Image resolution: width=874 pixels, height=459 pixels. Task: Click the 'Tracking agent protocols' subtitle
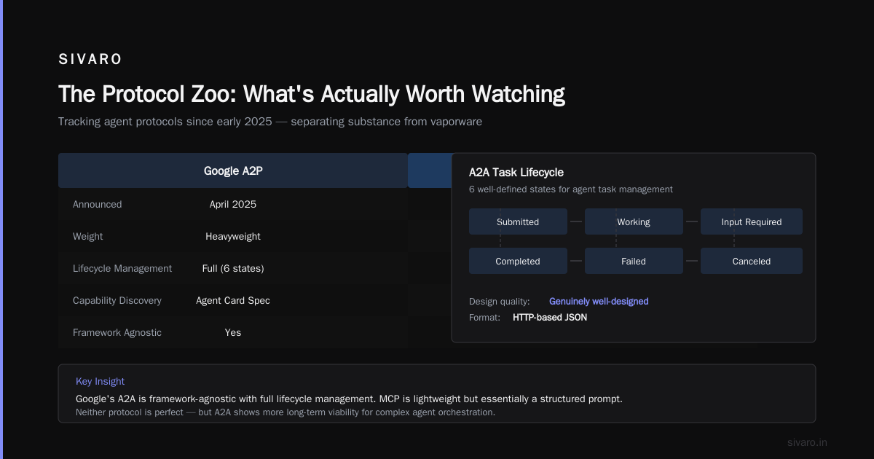click(270, 122)
